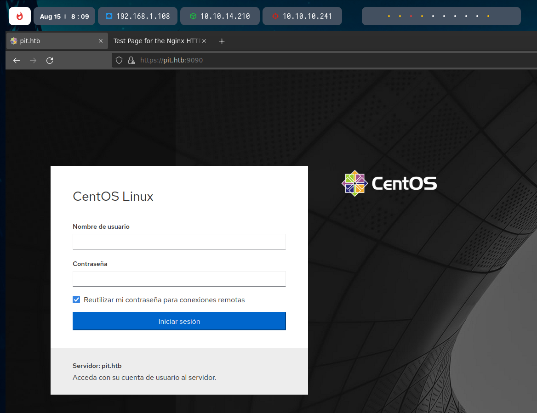This screenshot has height=413, width=537.
Task: Click the Iniciar sesión button
Action: [179, 321]
